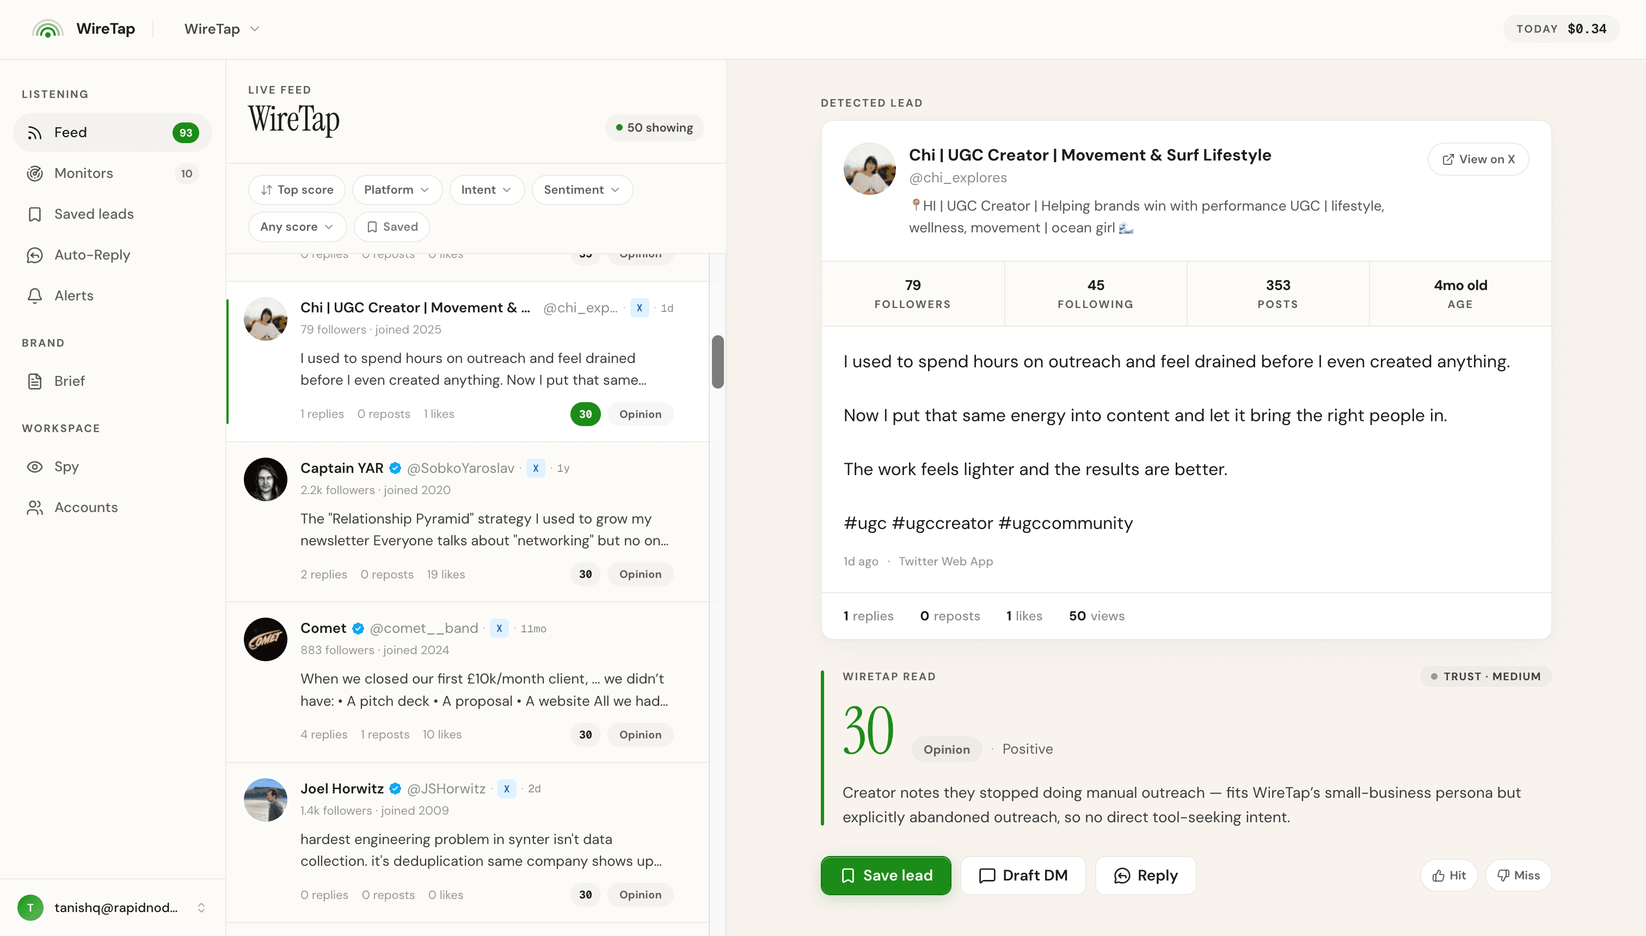Click verified badge next to Captain YAR
This screenshot has width=1646, height=936.
[x=395, y=469]
